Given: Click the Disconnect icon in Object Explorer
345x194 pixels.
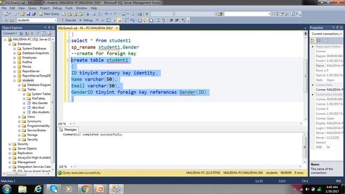Looking at the screenshot, I should point(26,33).
